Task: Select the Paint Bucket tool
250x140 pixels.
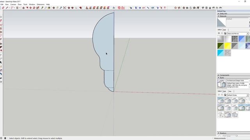Action: click(49, 8)
